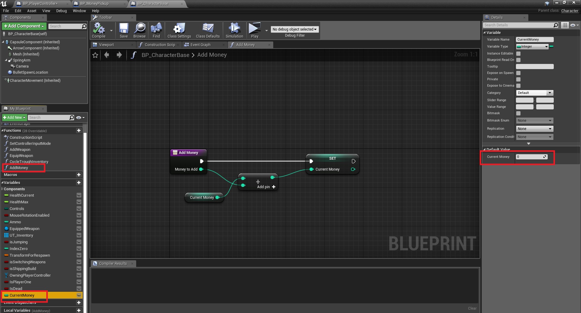Open the Asset menu
The height and width of the screenshot is (313, 581).
pos(31,11)
